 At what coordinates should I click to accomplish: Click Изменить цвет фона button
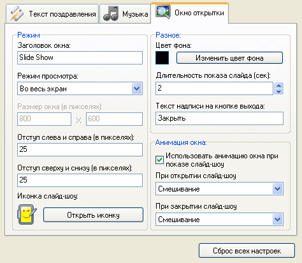229,58
